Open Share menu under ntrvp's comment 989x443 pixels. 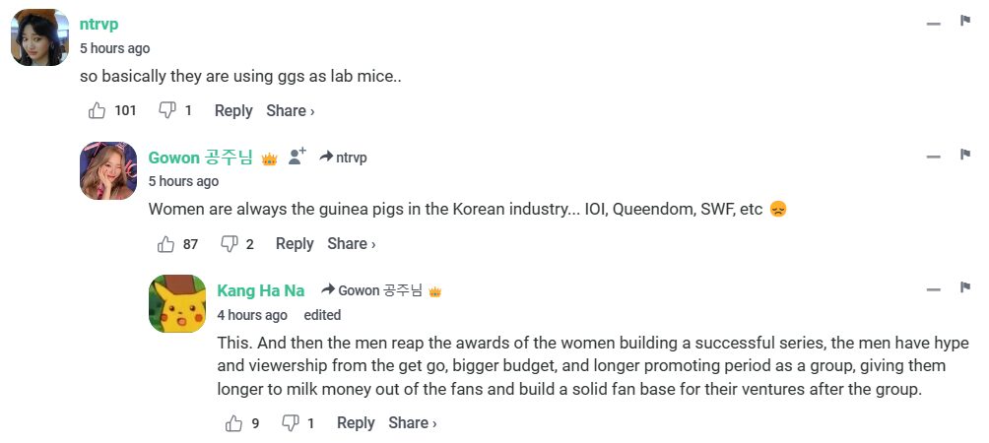coord(291,111)
